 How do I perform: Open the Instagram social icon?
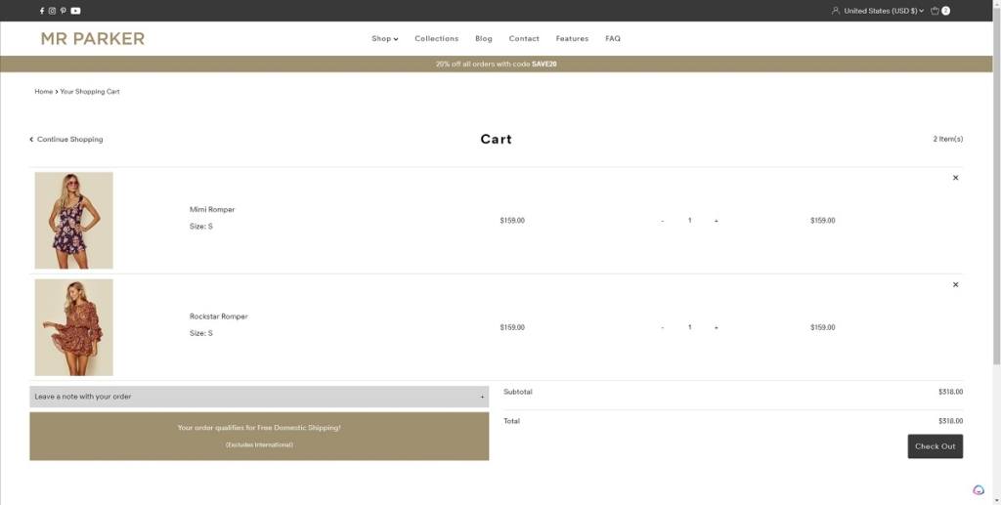coord(53,11)
